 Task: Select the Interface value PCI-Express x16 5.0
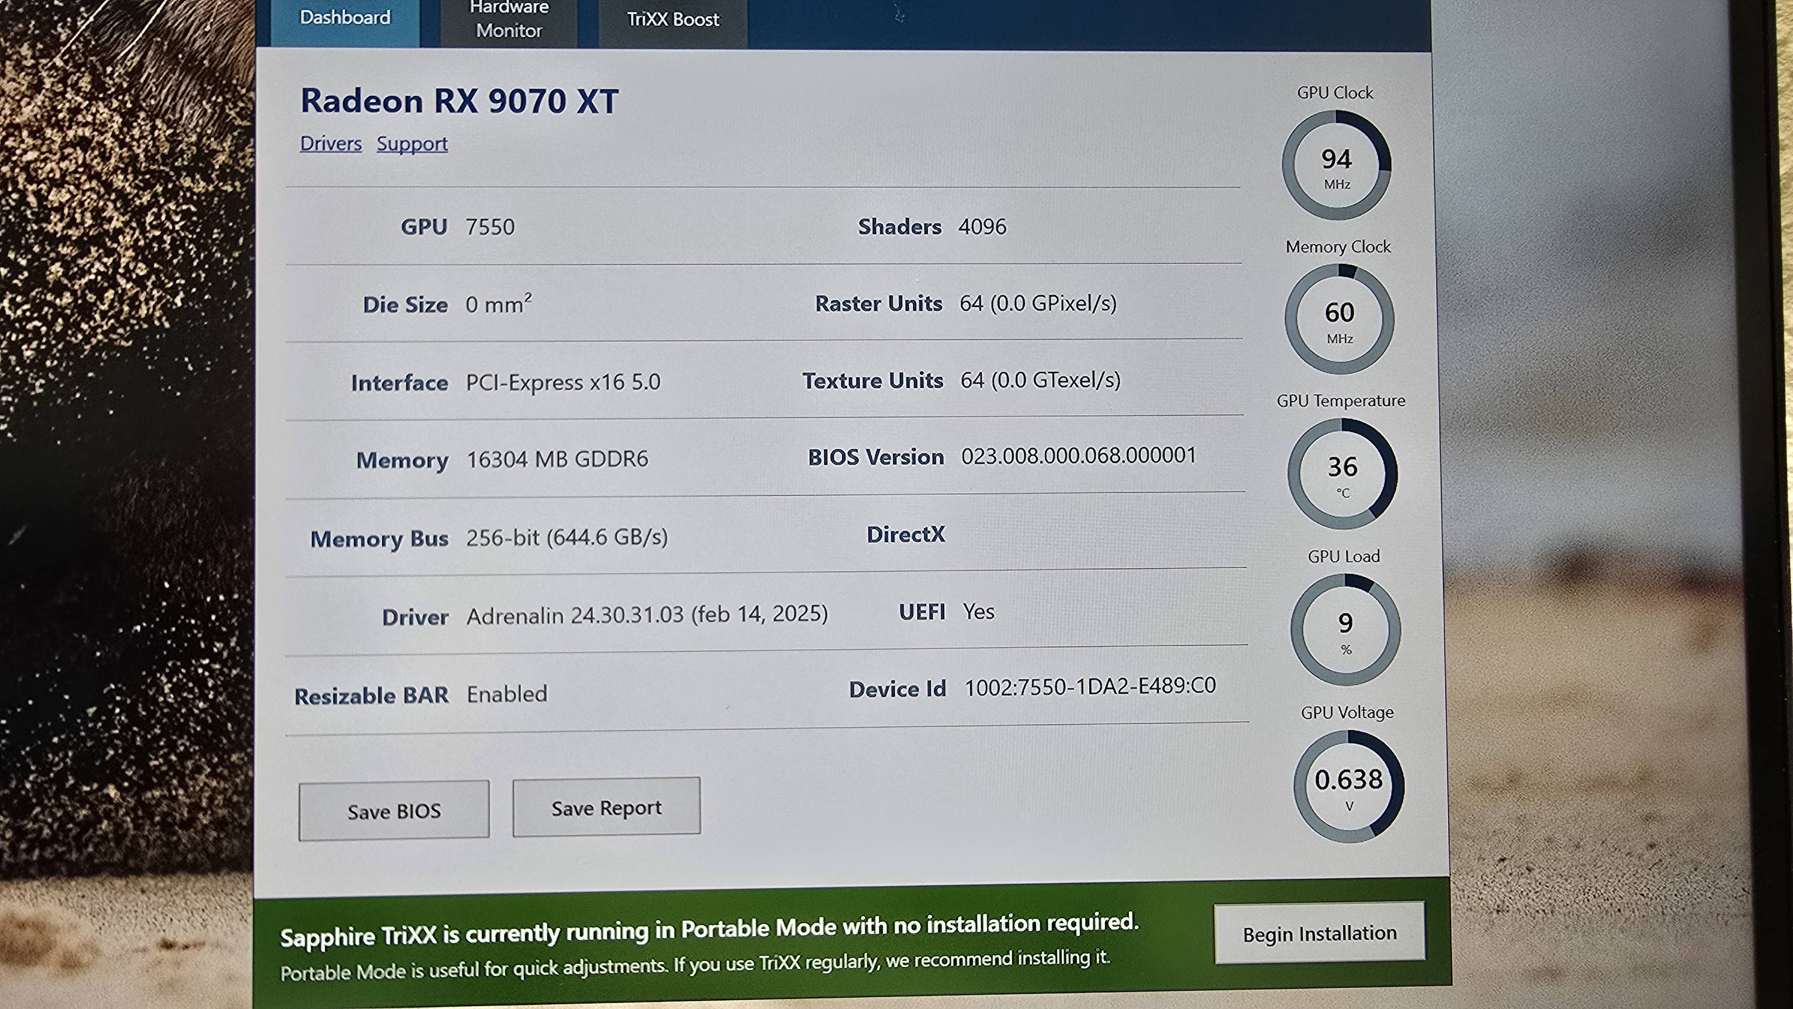[563, 382]
